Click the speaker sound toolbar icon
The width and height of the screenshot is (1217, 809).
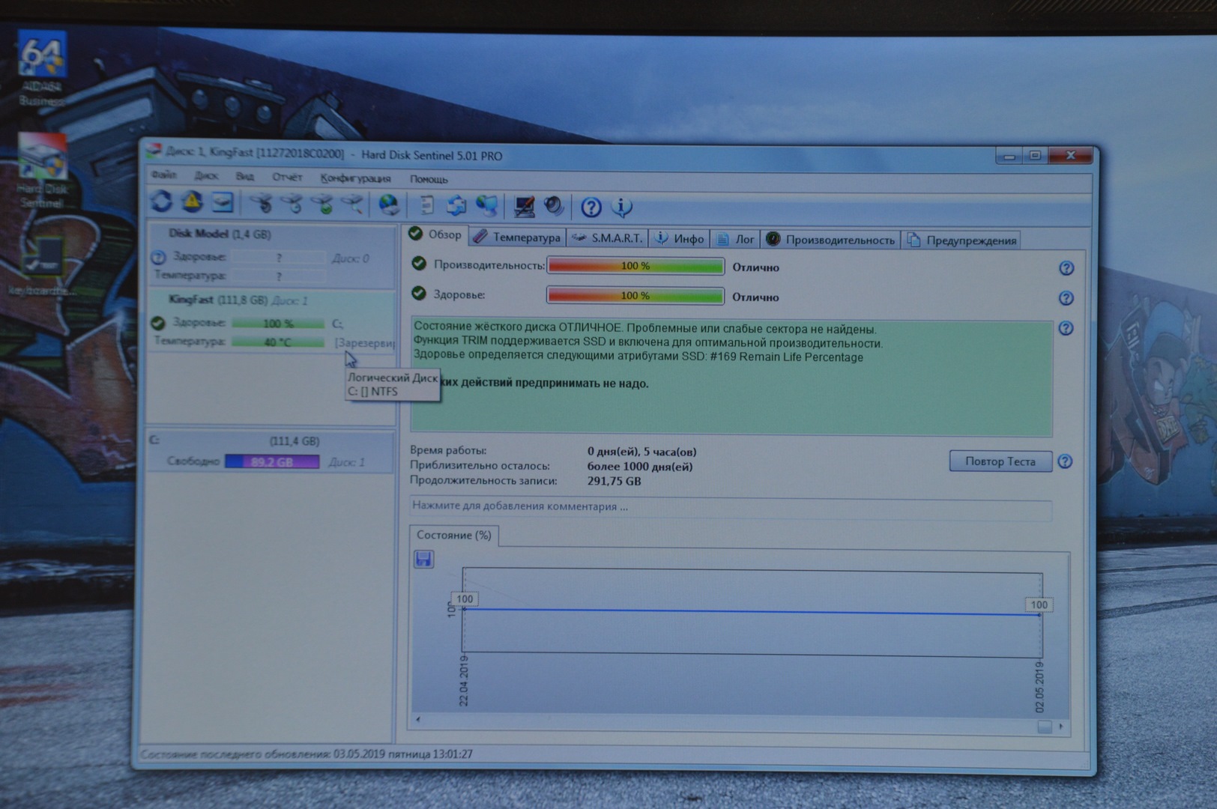554,206
